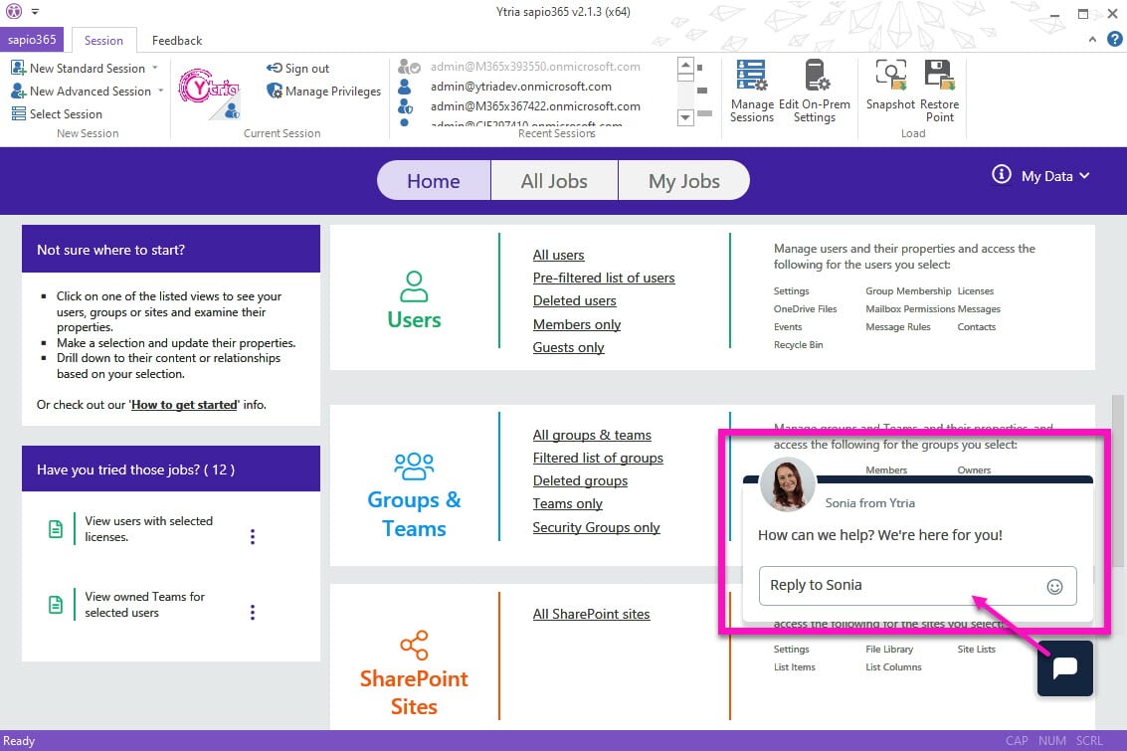Click the help question mark icon
Screen dimensions: 1127x751
1114,40
